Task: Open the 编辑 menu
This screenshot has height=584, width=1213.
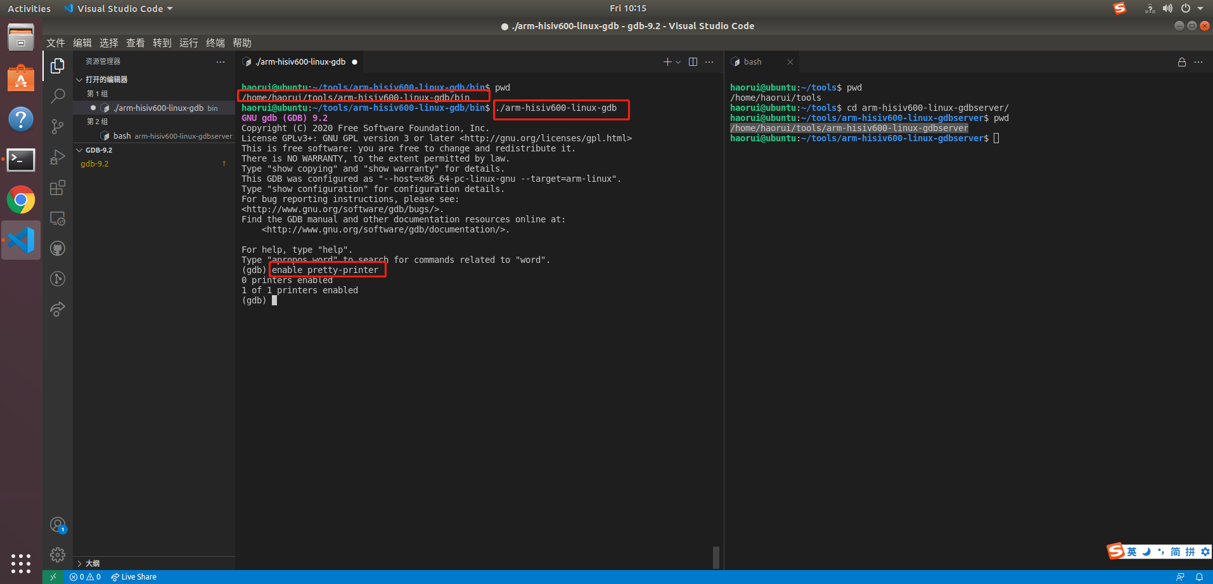Action: (82, 43)
